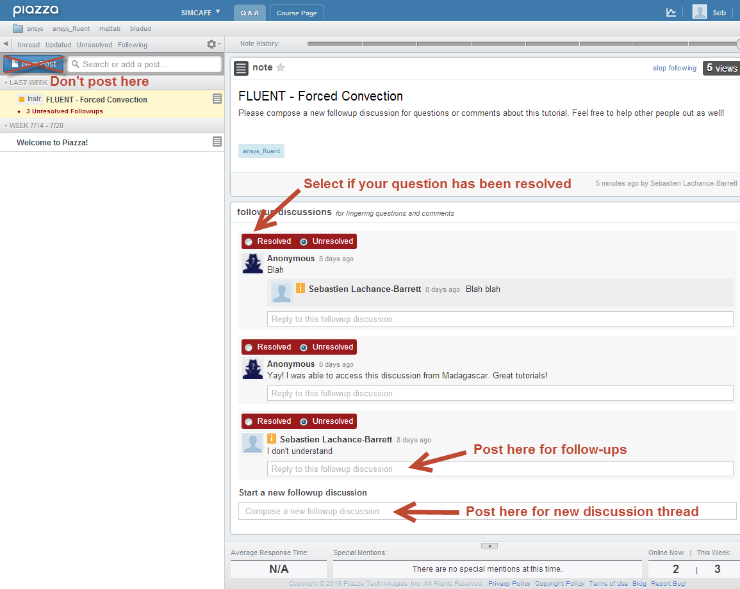Filter feed by Unread

point(28,45)
